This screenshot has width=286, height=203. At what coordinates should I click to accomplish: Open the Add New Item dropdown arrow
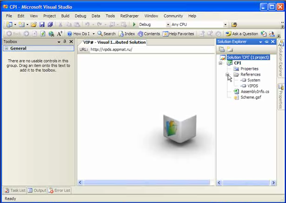[x=27, y=25]
